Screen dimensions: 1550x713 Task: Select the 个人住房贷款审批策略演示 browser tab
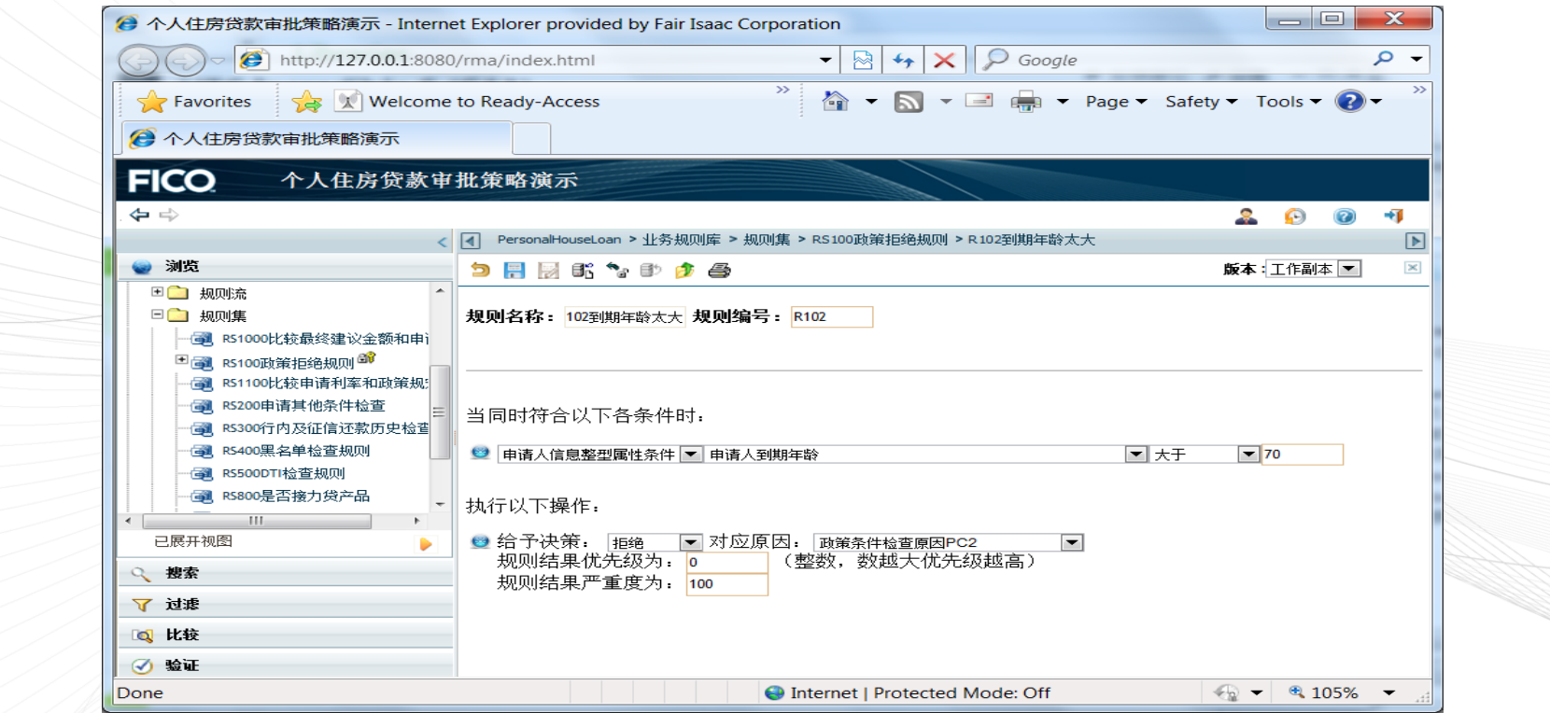click(x=317, y=138)
